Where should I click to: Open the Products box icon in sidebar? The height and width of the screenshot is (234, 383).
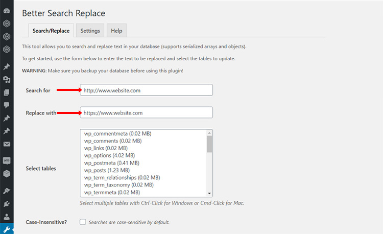click(x=7, y=173)
